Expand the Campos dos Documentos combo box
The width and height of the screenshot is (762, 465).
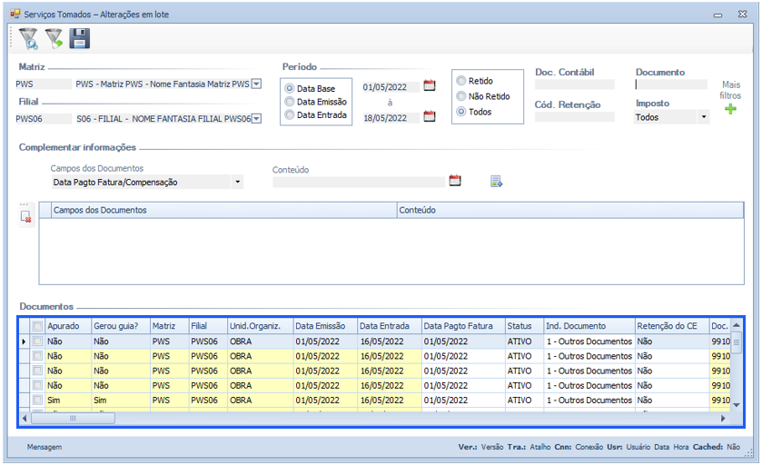[237, 182]
